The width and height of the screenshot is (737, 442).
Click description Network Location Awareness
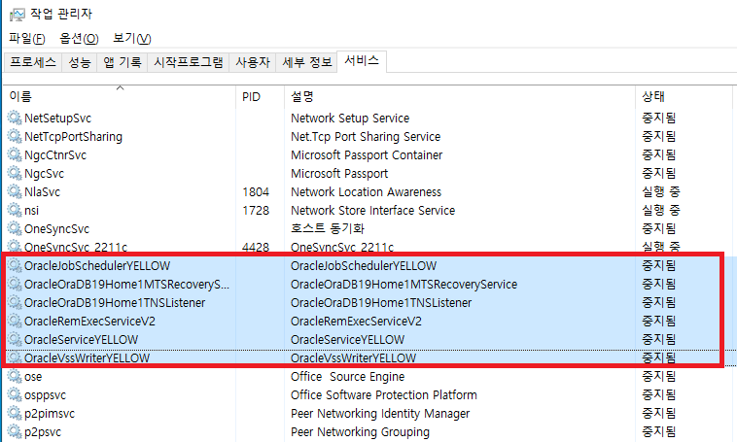[367, 192]
